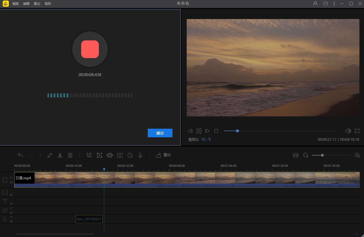Click the mosaic tool icon
The width and height of the screenshot is (364, 237).
pos(110,155)
